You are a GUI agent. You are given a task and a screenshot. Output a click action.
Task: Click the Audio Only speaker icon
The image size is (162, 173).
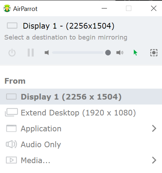[x=11, y=144]
